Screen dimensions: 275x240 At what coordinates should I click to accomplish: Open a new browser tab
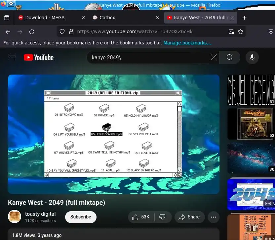coord(244,18)
